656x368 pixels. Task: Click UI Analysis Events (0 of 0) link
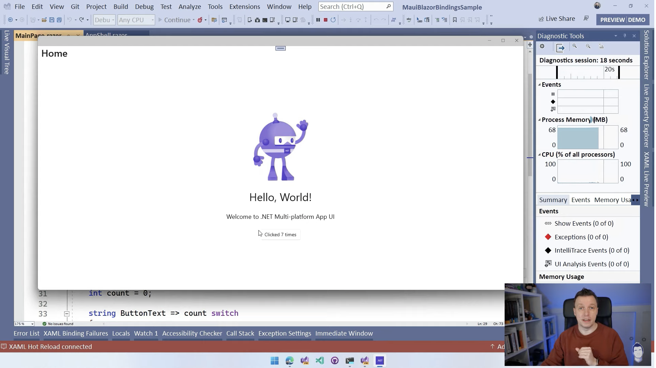point(592,264)
